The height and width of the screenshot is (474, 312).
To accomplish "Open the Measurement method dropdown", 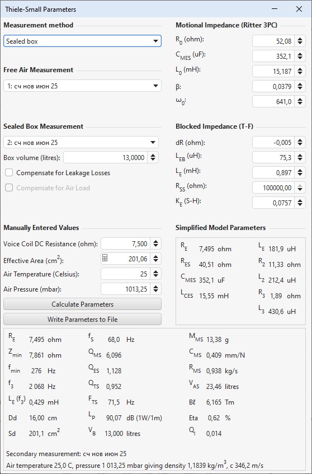I will point(82,41).
